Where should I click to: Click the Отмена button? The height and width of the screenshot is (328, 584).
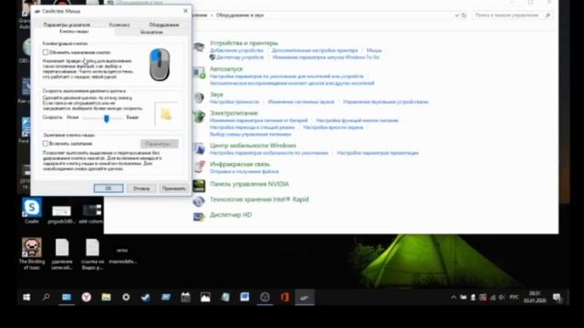[141, 189]
